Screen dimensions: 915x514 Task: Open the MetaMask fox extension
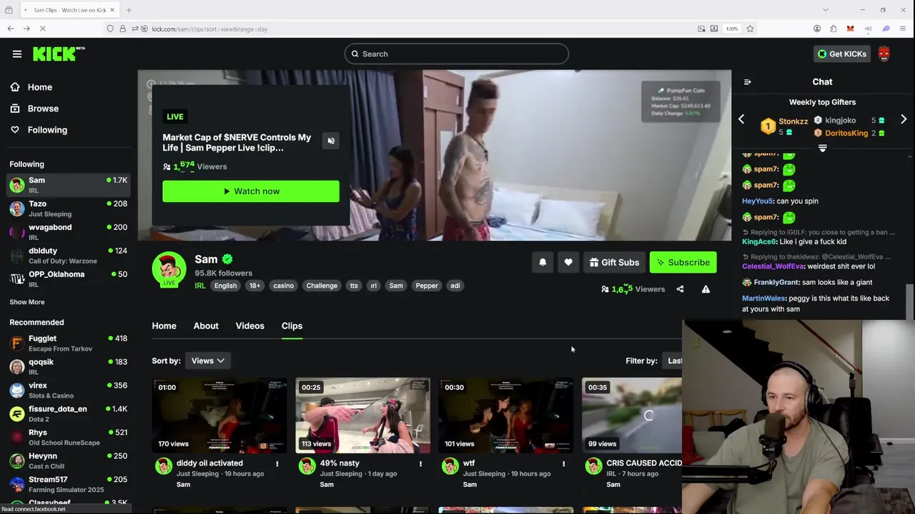click(x=850, y=29)
